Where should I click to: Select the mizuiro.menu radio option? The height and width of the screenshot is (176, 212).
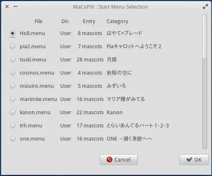tap(13, 86)
